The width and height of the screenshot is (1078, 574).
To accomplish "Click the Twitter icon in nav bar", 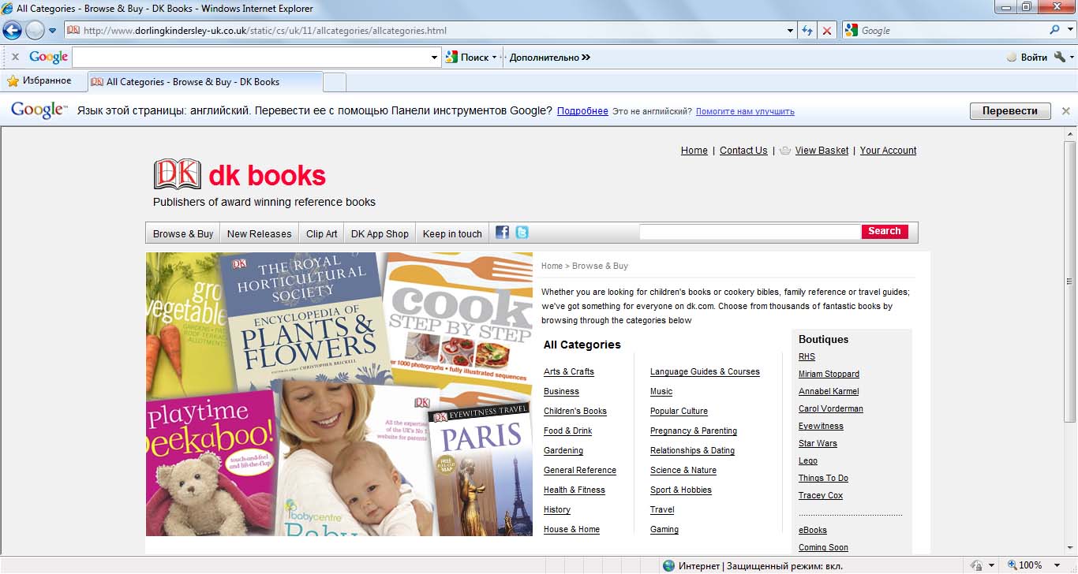I will coord(522,233).
